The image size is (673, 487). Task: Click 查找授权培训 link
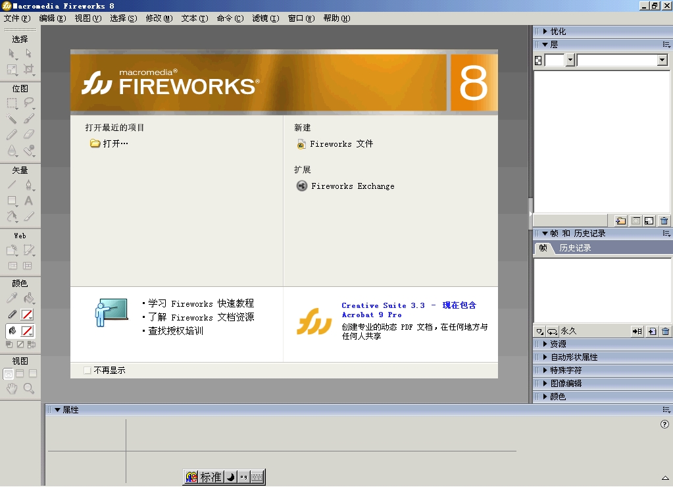[x=176, y=330]
